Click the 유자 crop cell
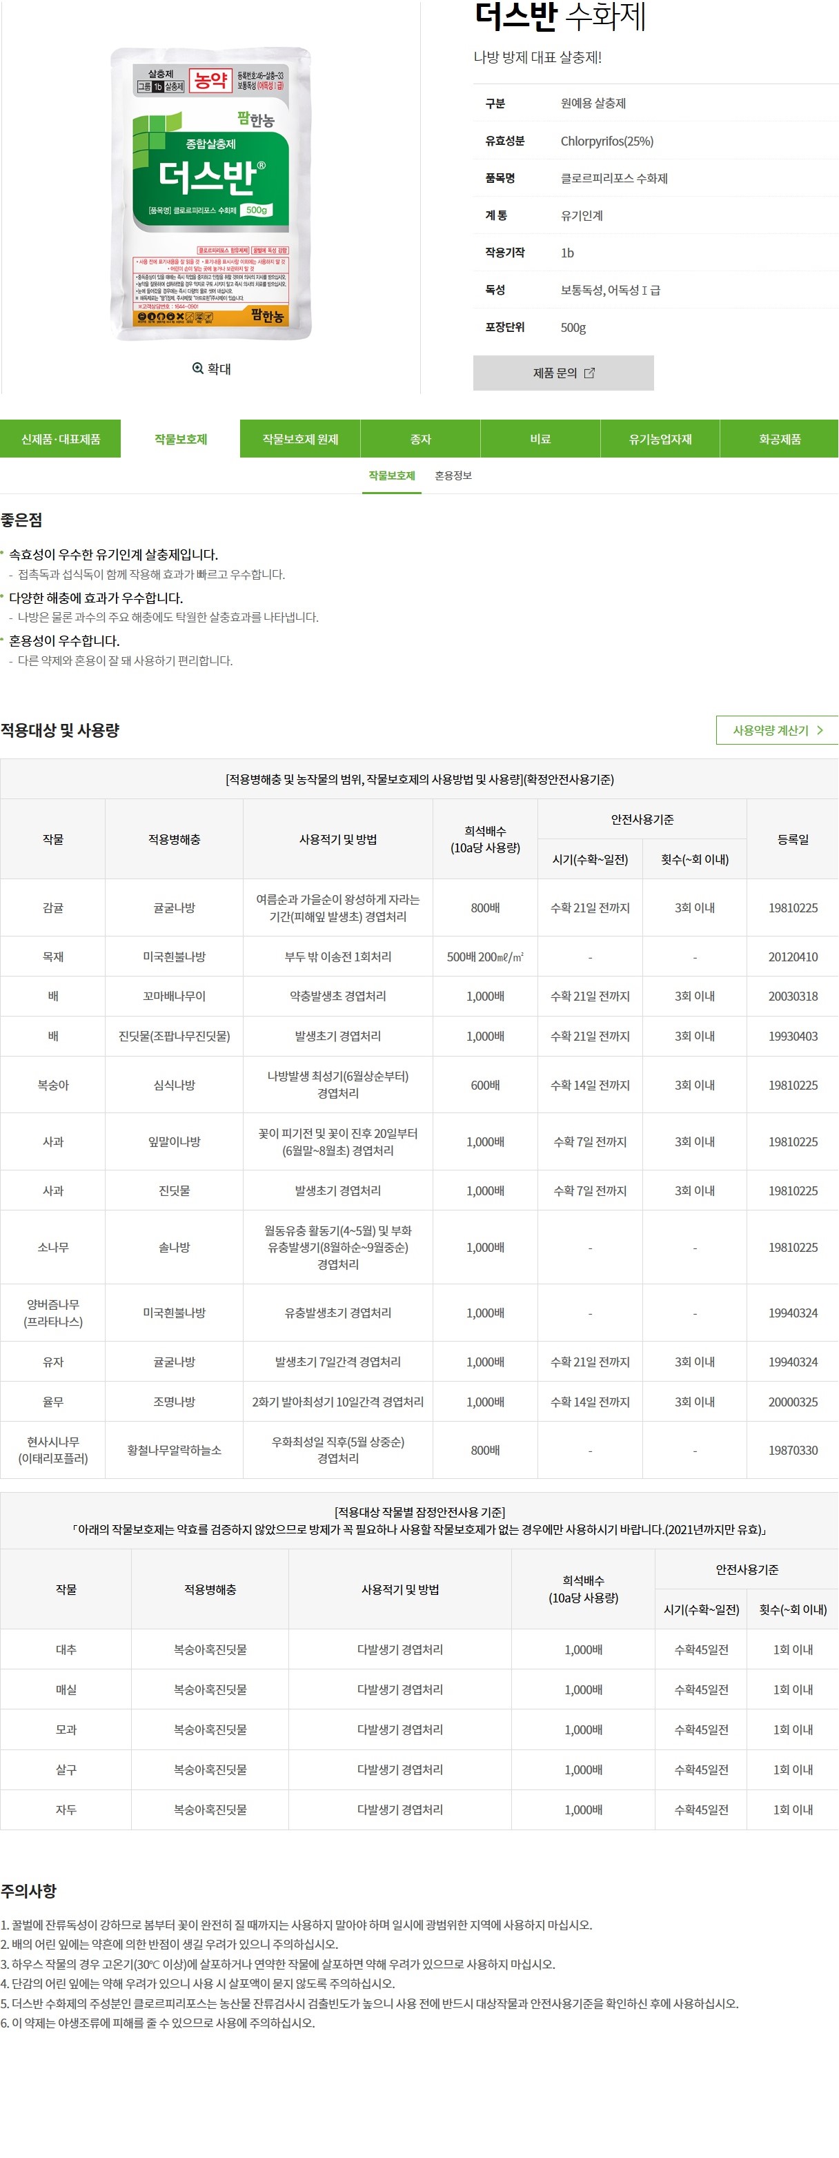Viewport: 839px width, 2158px height. 52,1362
